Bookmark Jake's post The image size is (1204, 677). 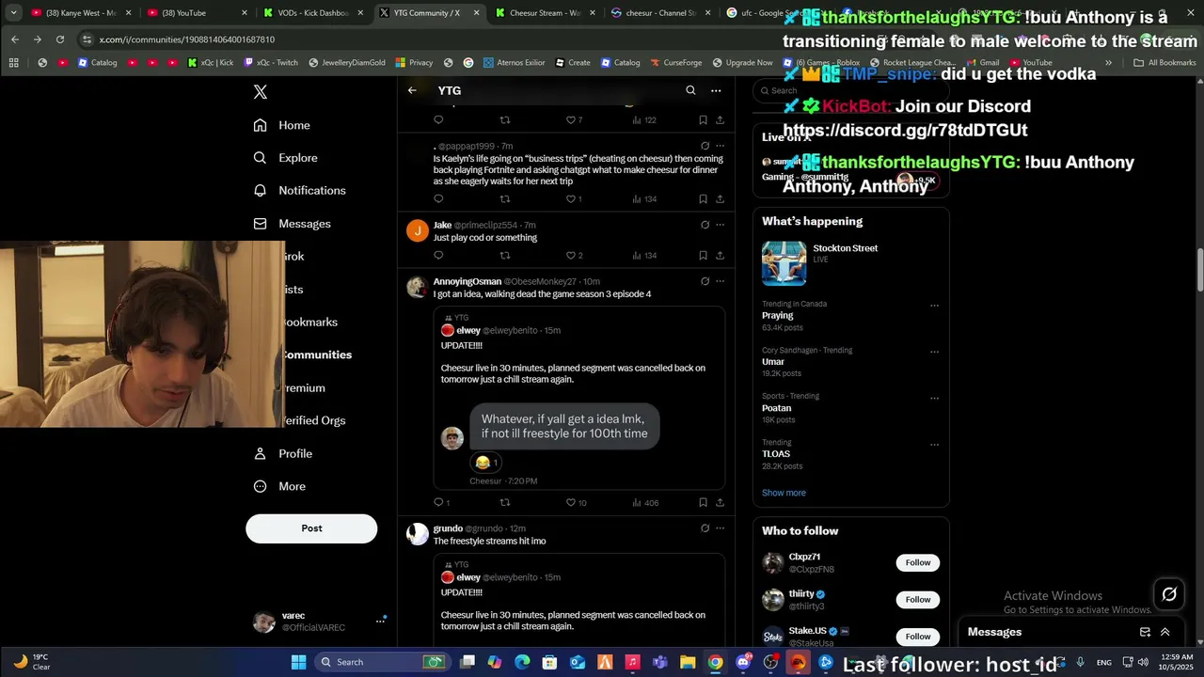703,256
